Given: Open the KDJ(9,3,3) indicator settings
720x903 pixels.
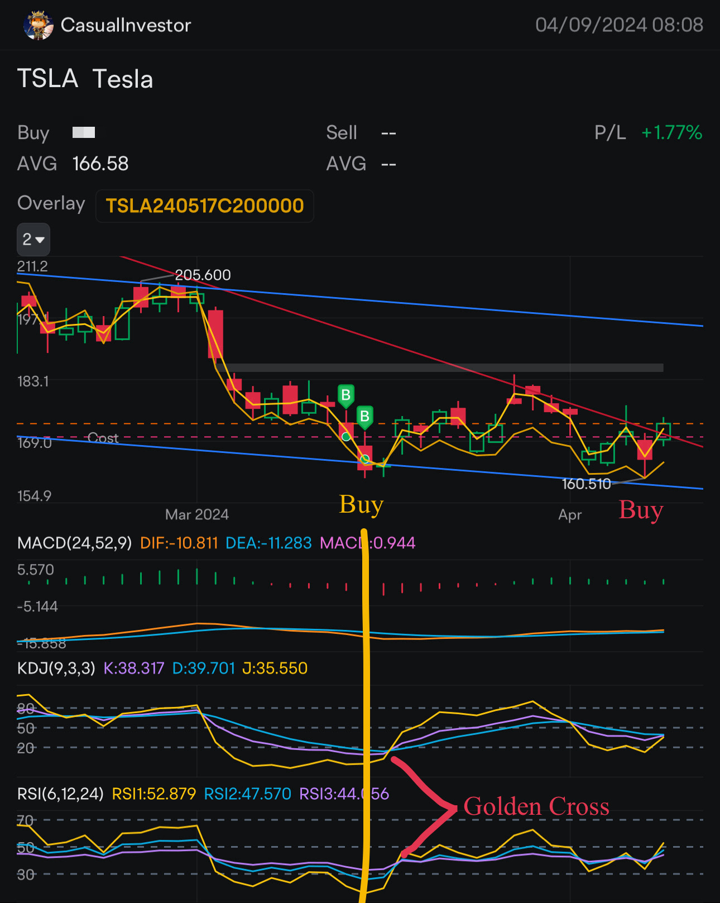Looking at the screenshot, I should (x=56, y=668).
